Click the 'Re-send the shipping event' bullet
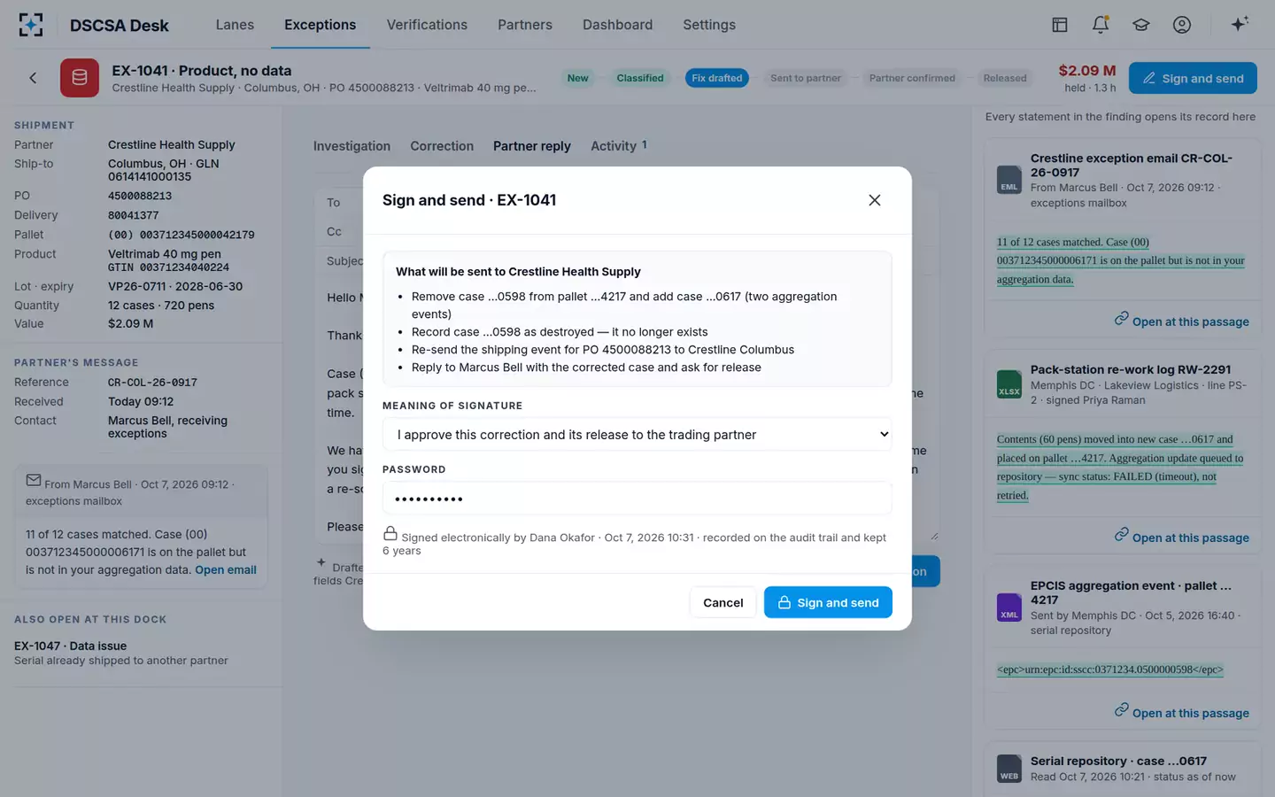This screenshot has width=1275, height=797. tap(603, 350)
